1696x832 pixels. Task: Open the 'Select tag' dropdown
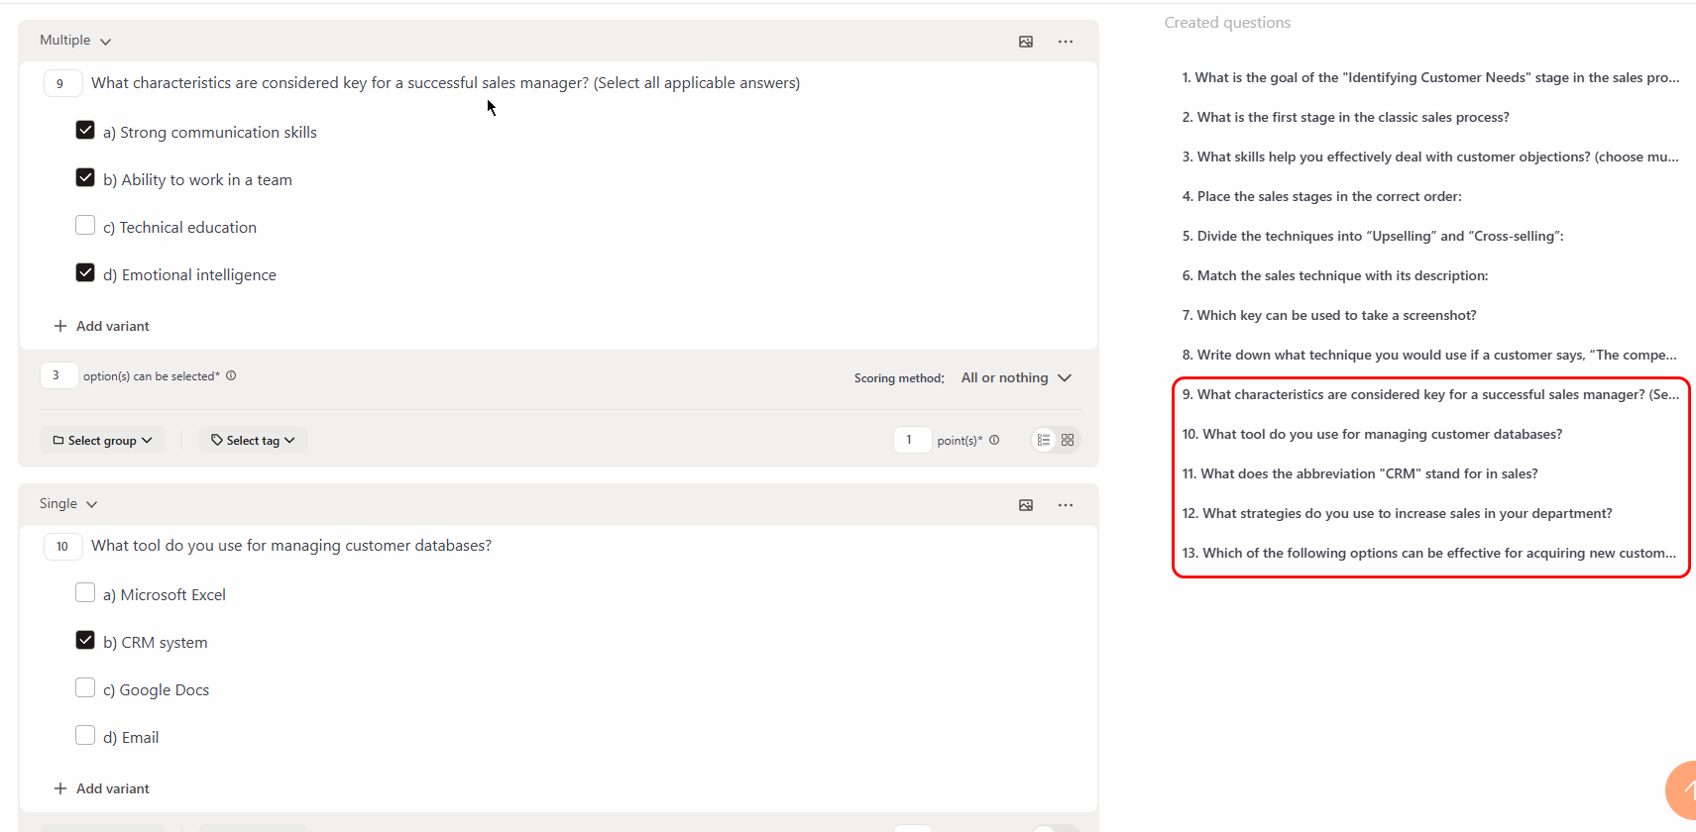[x=253, y=440]
